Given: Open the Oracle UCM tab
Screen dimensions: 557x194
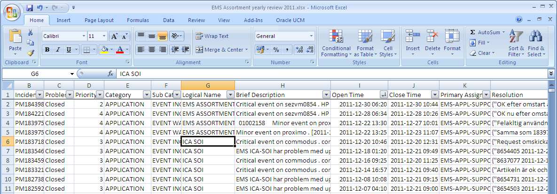Looking at the screenshot, I should pyautogui.click(x=290, y=20).
